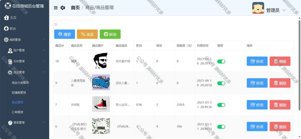The image size is (301, 139).
Task: Click the file icon beside 文件管理
Action: [10, 62]
